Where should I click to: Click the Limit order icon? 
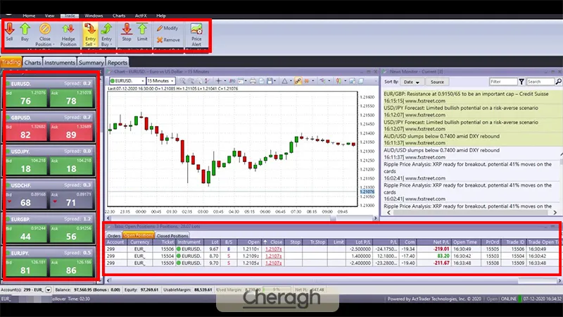point(142,32)
